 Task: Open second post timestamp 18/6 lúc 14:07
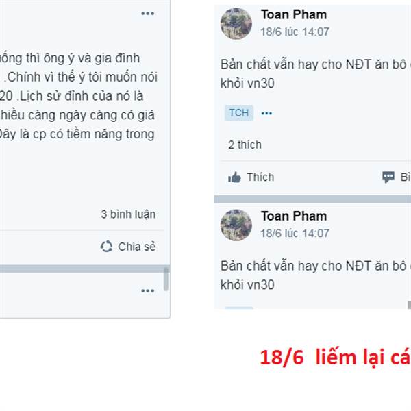click(295, 234)
